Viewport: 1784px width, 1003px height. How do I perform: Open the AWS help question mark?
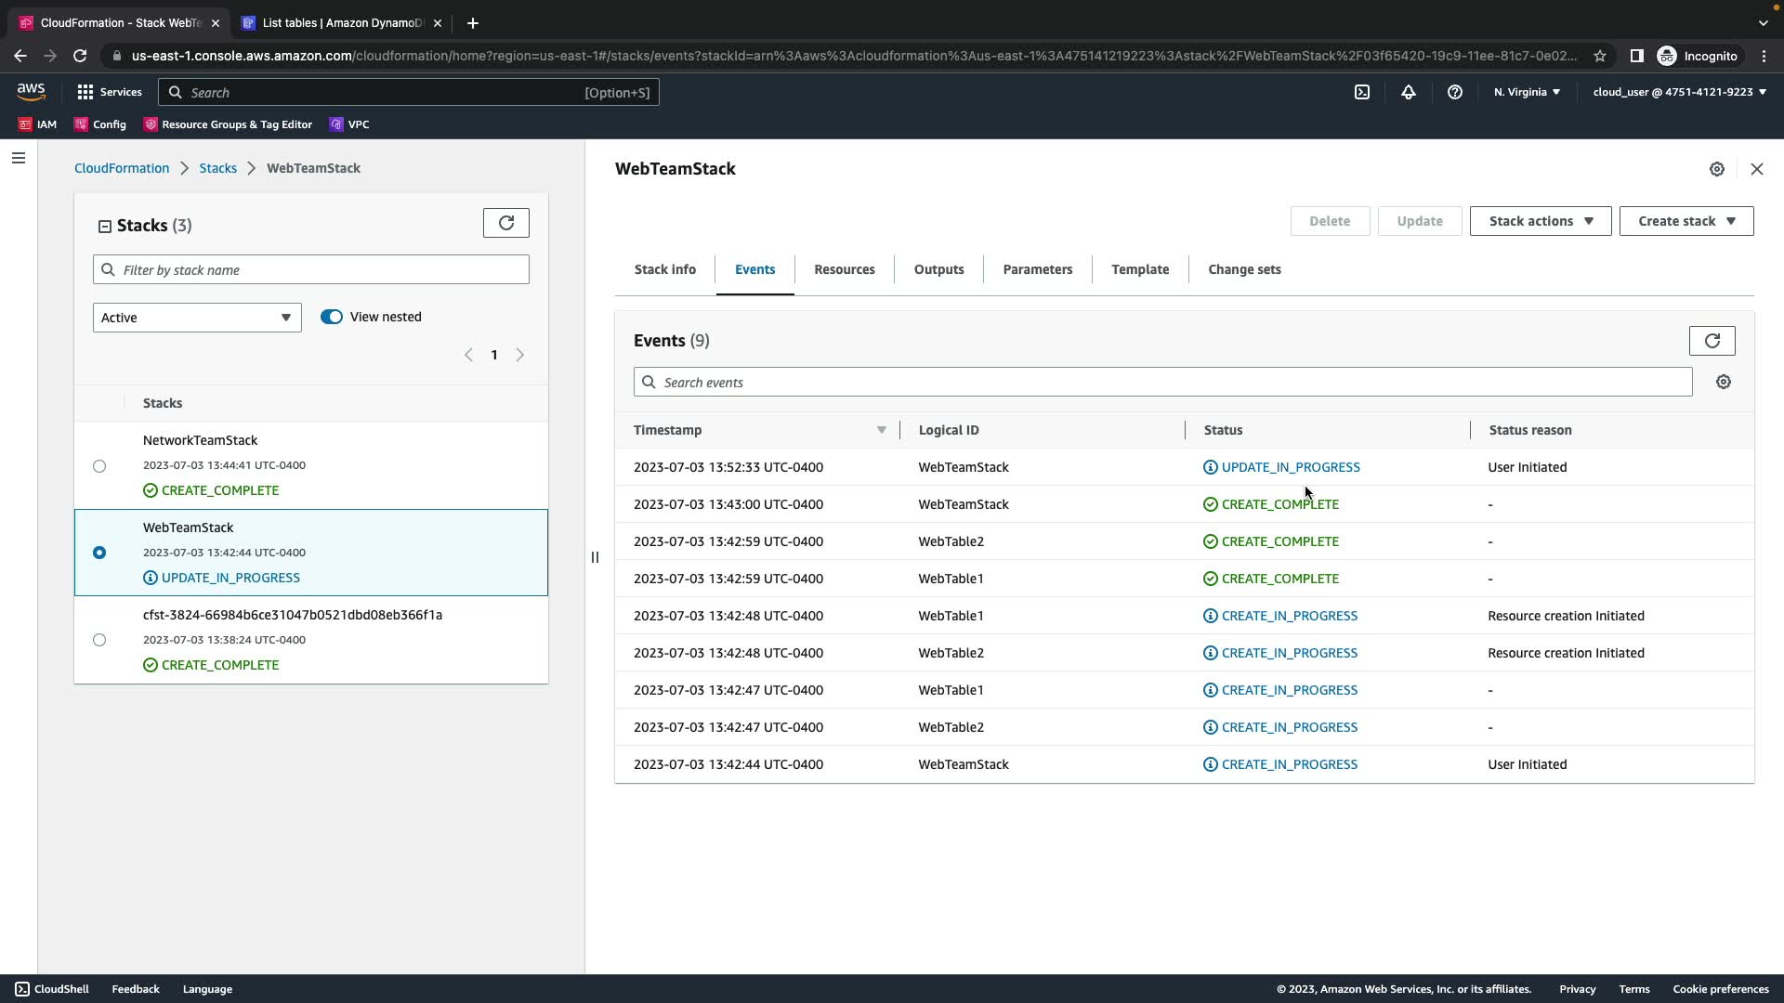pyautogui.click(x=1454, y=92)
